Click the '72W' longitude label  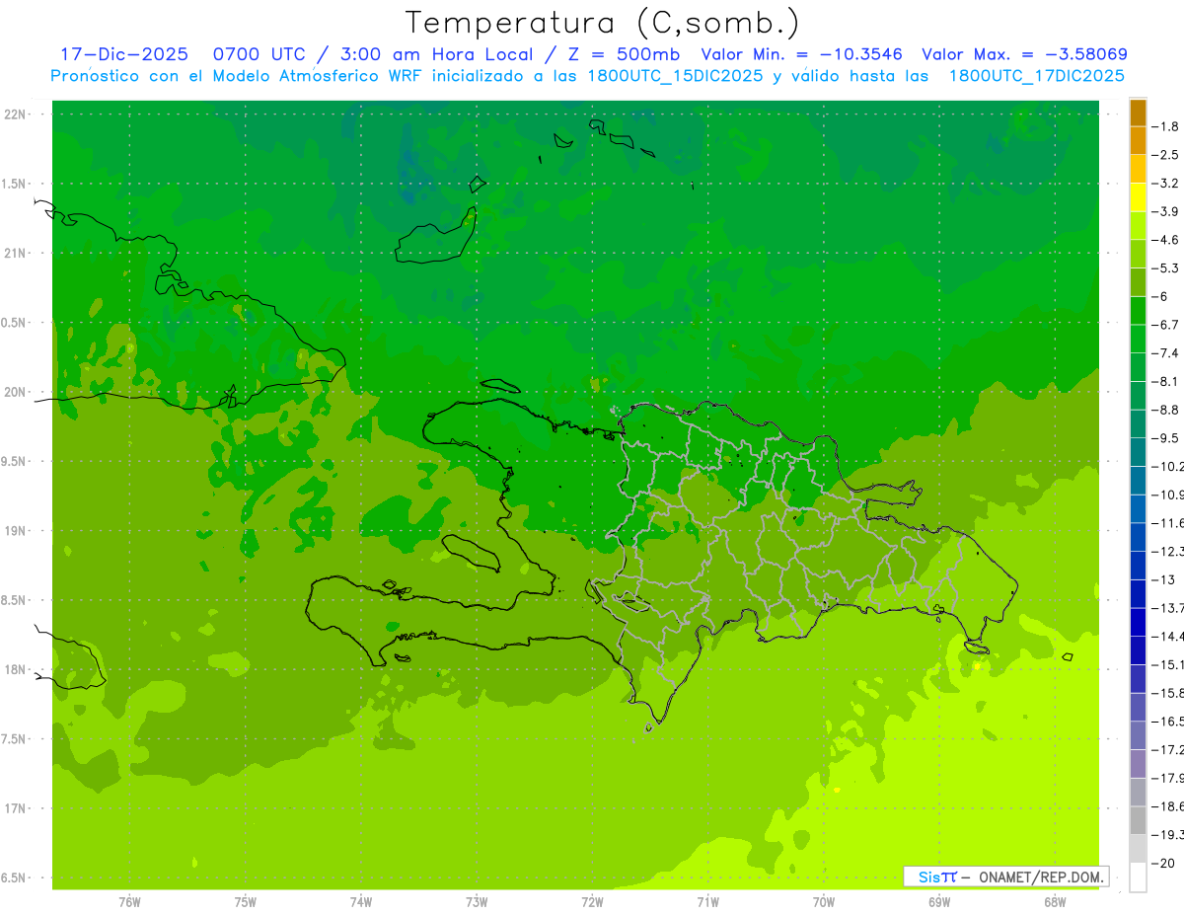[592, 901]
